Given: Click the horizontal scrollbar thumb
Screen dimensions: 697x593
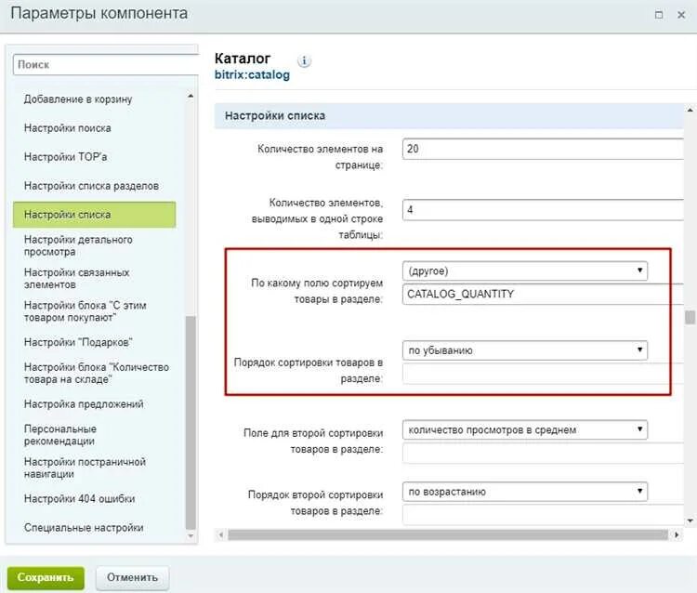Looking at the screenshot, I should coord(448,534).
